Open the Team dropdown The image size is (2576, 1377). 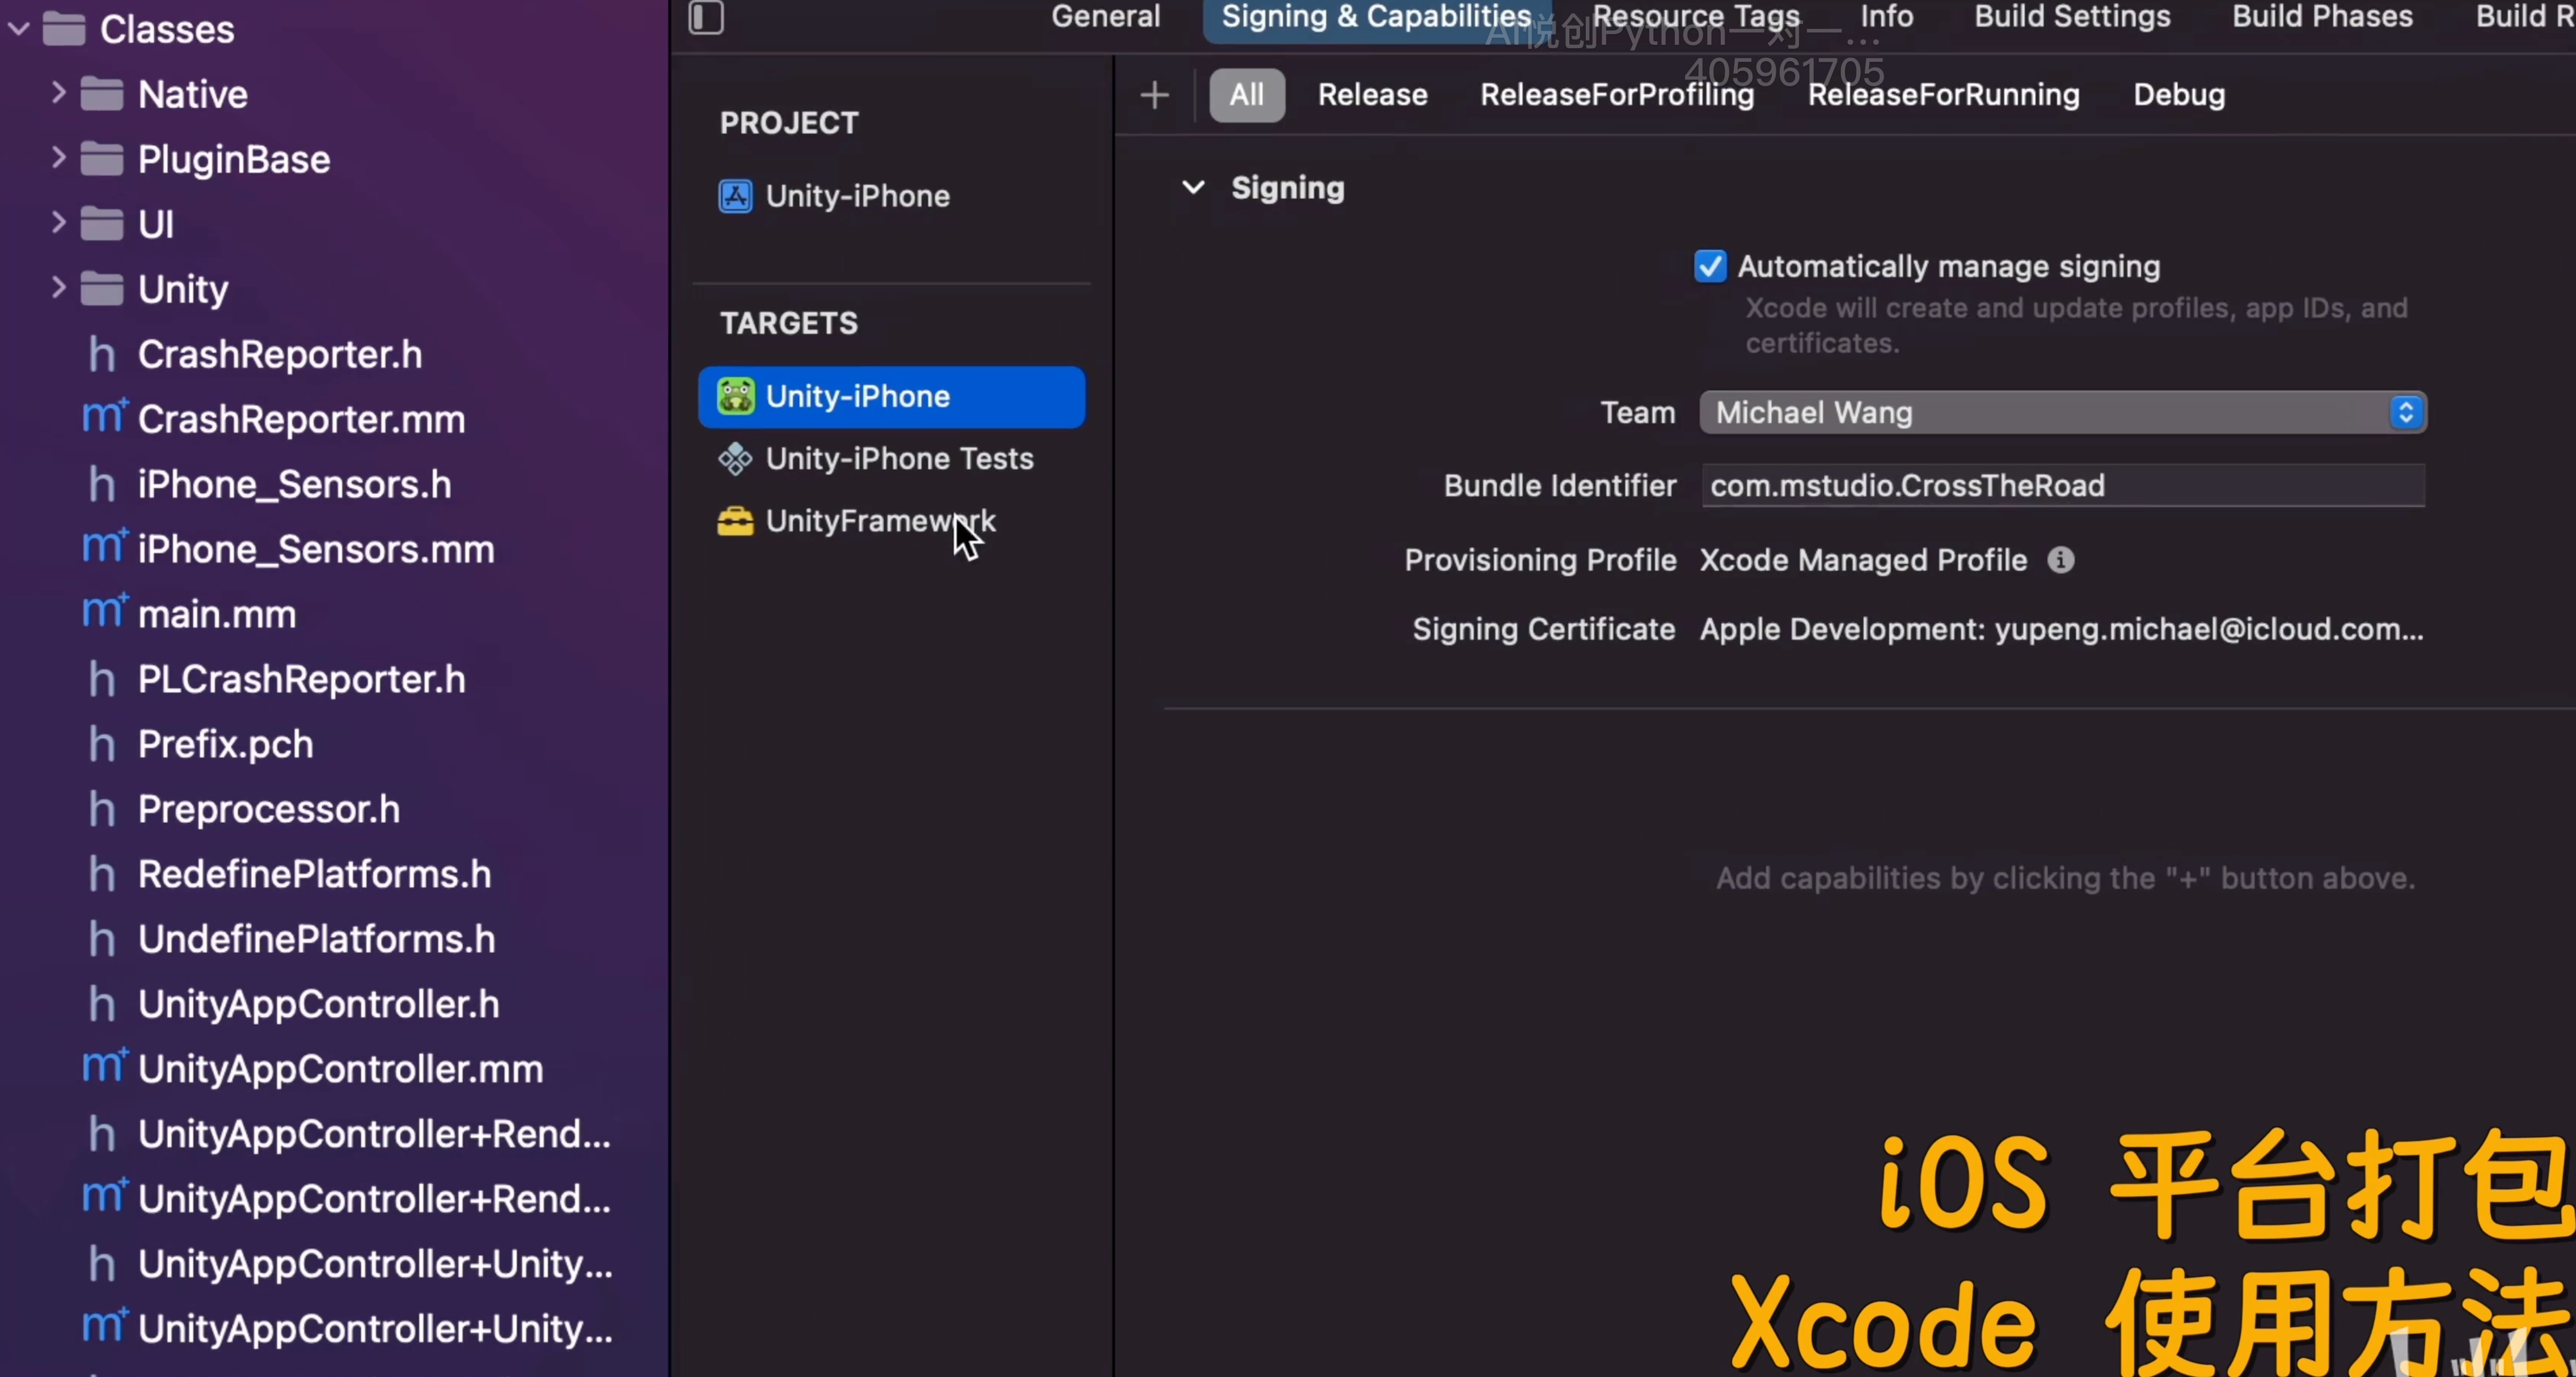2063,413
